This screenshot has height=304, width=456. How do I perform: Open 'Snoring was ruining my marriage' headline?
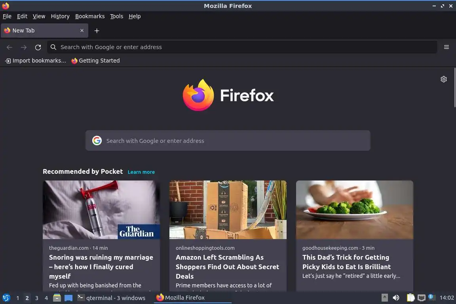coord(101,267)
